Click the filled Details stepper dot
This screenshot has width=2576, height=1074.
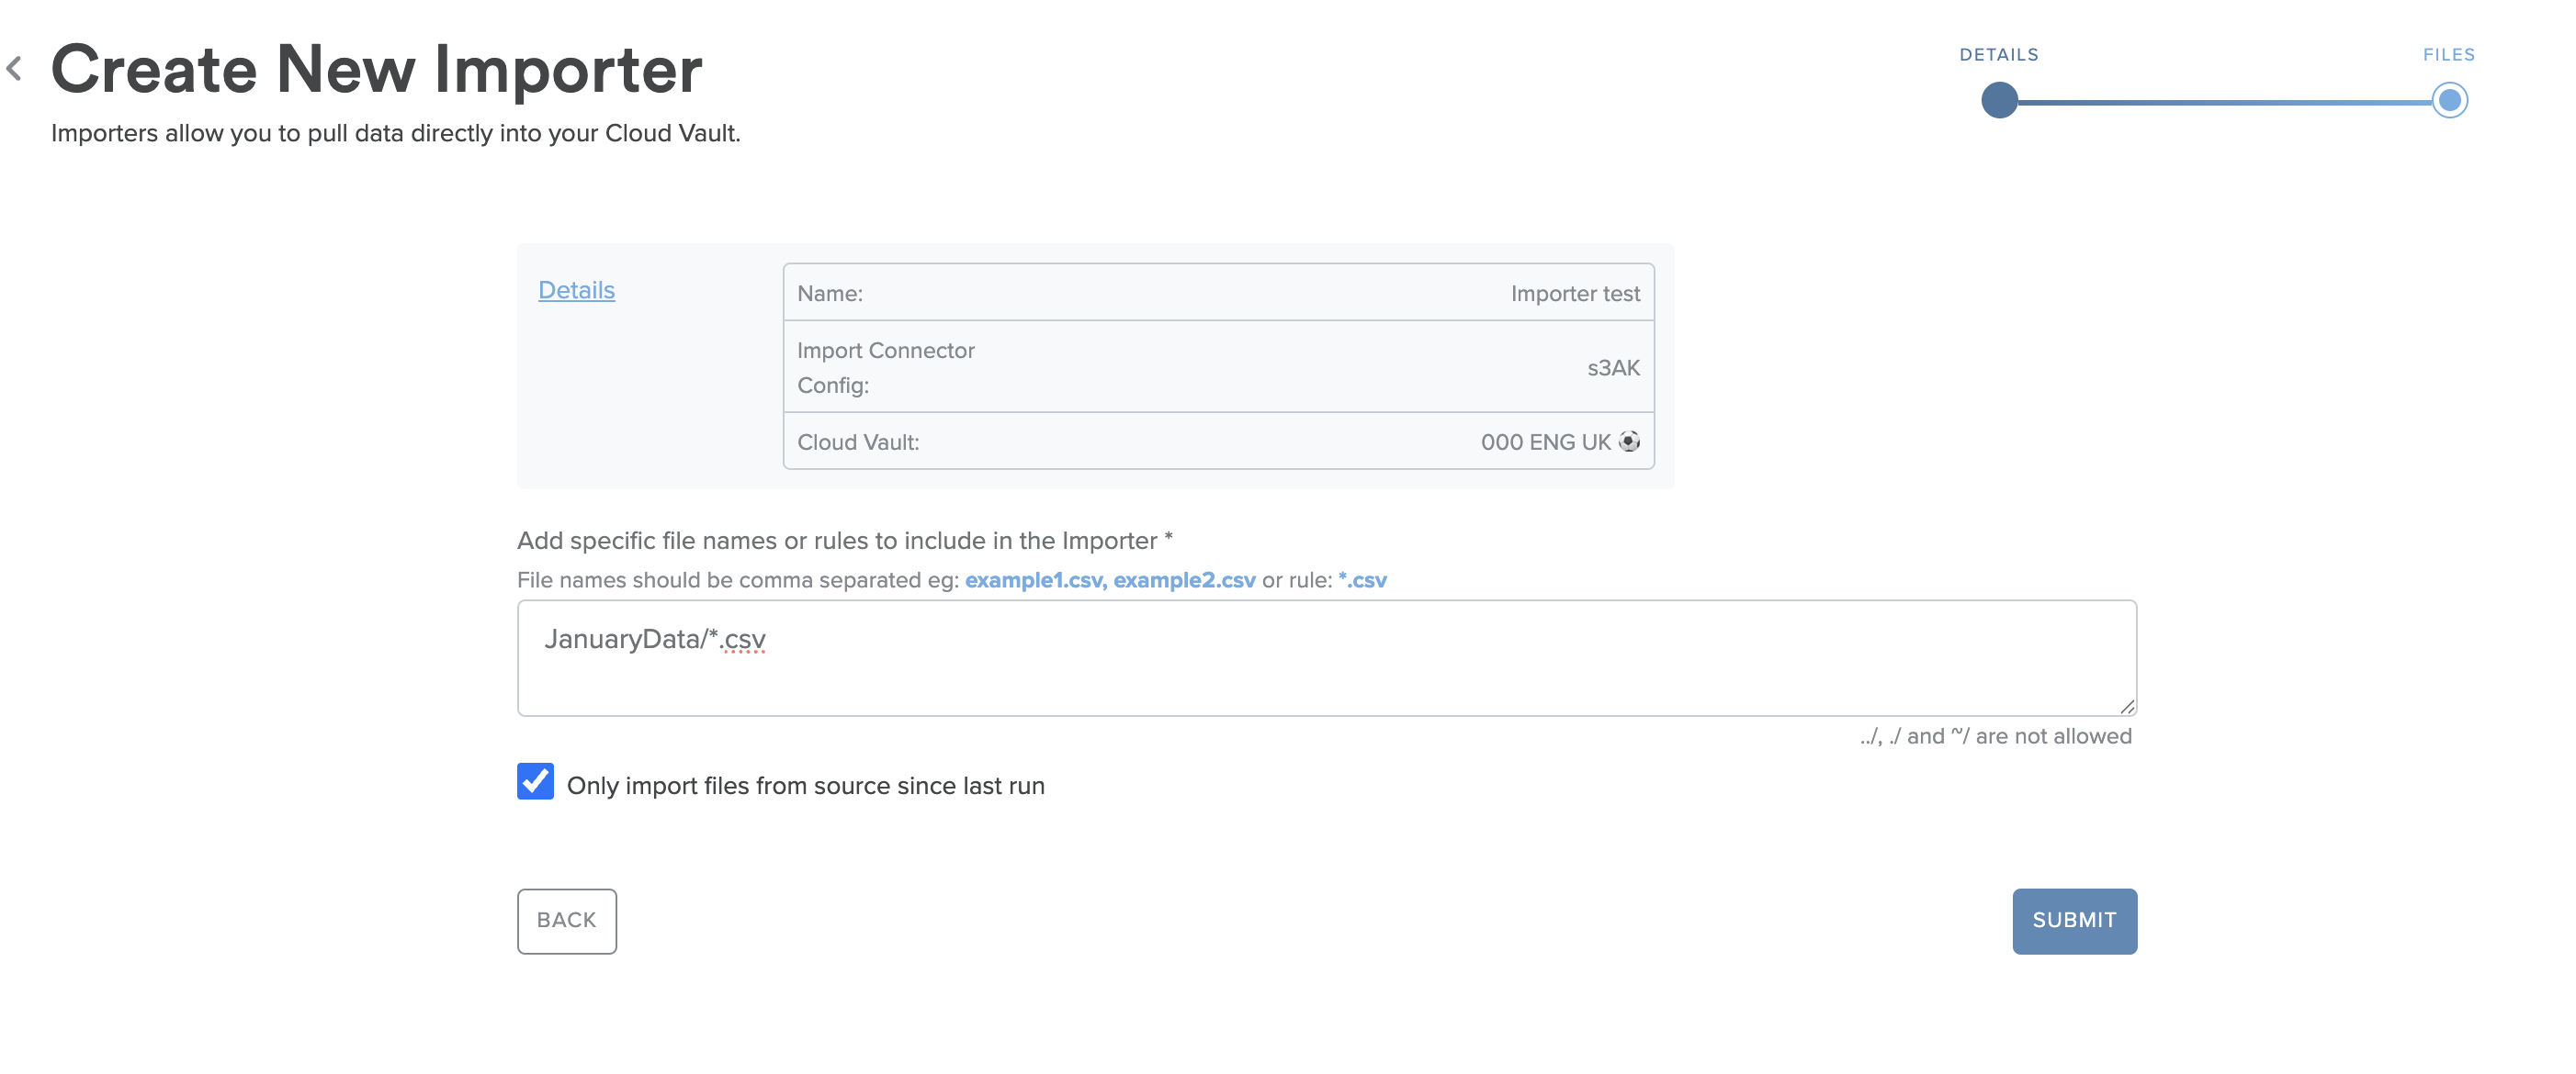click(1998, 100)
